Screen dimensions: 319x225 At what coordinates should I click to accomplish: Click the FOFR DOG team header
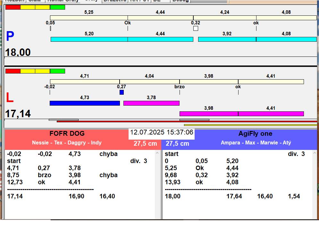pyautogui.click(x=67, y=134)
